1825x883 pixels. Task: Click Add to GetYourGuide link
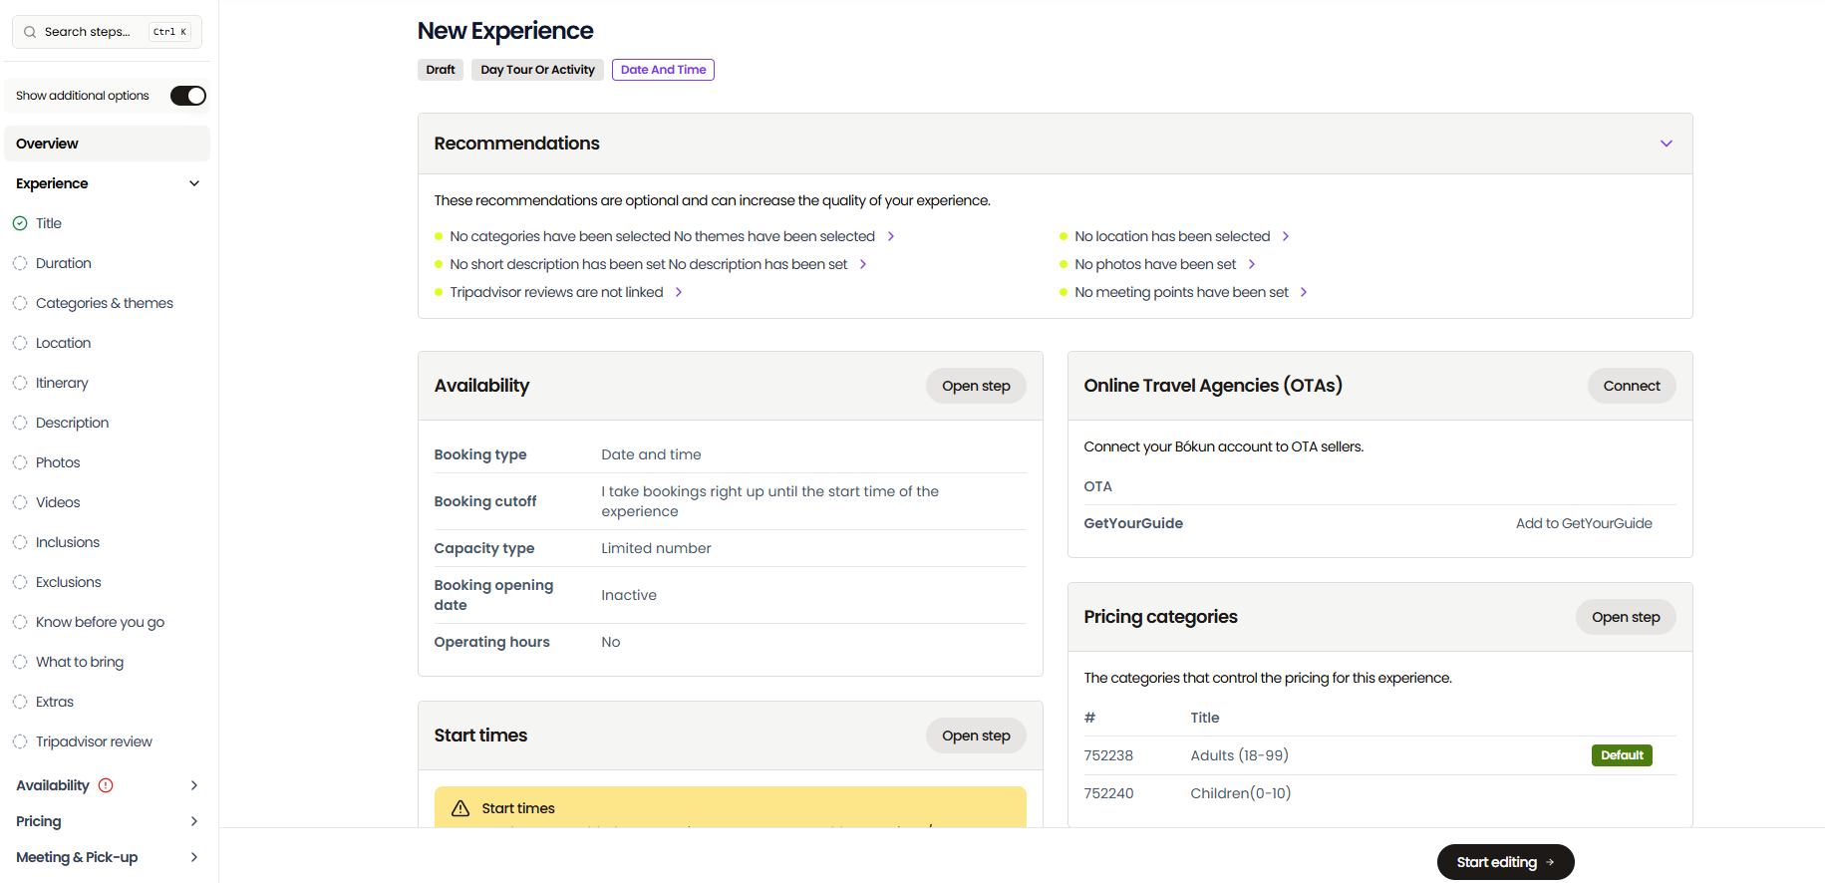tap(1584, 523)
